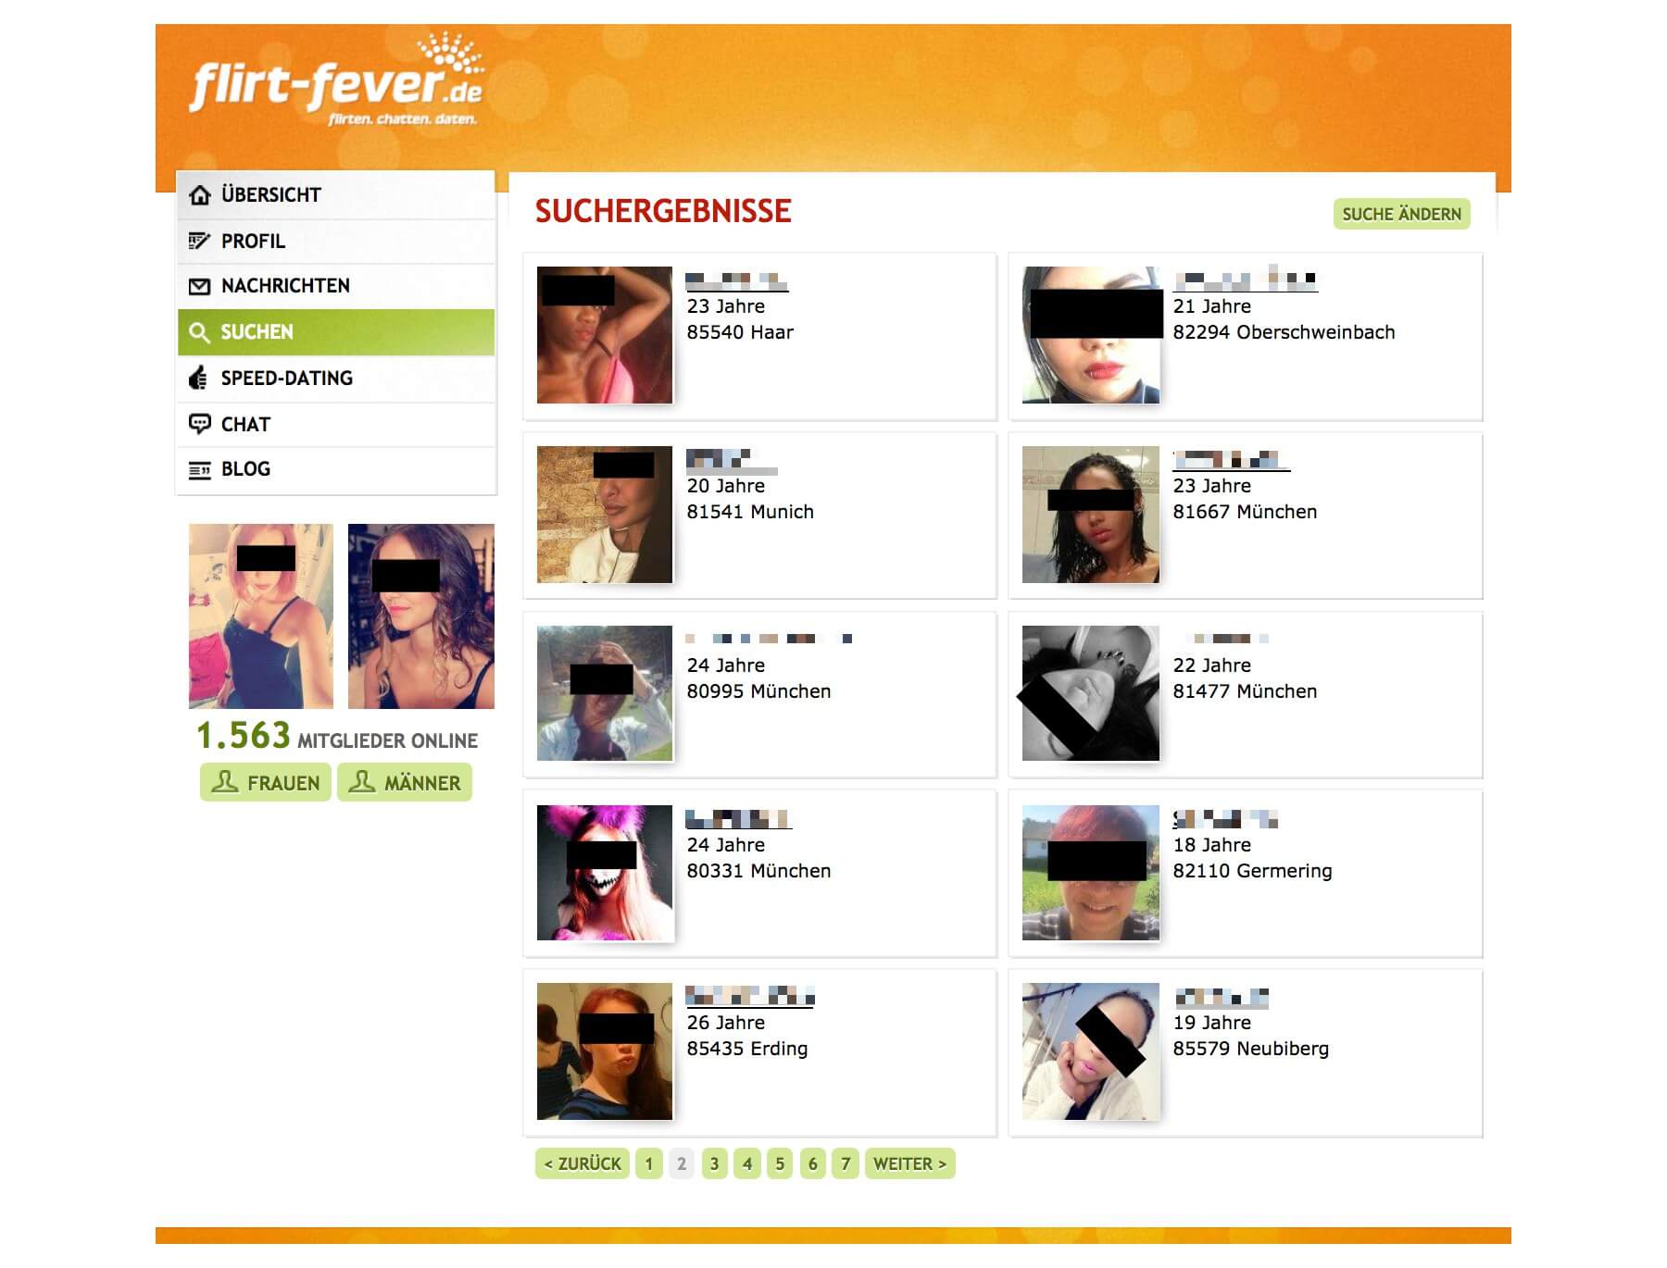
Task: Open the Nachrichten menu item
Action: [x=336, y=286]
